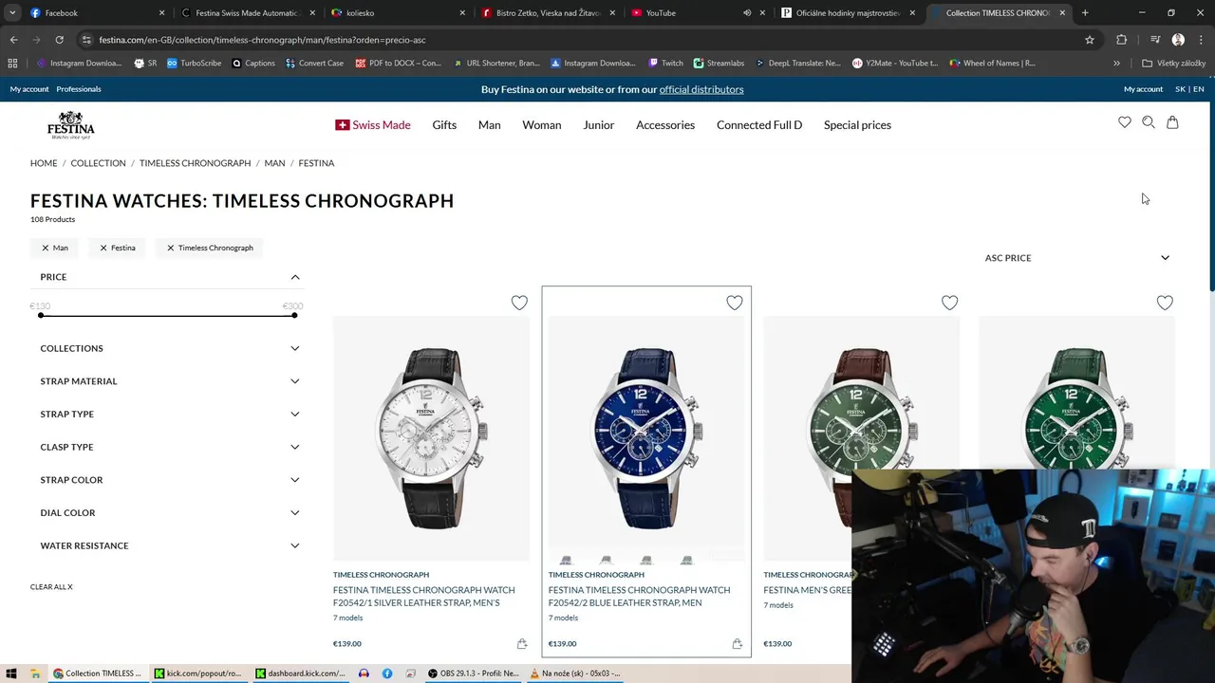Open the site search magnifier icon
Screen dimensions: 1215x683
(x=1149, y=122)
